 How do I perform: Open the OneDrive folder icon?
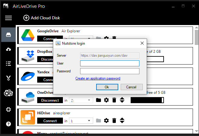point(98,100)
